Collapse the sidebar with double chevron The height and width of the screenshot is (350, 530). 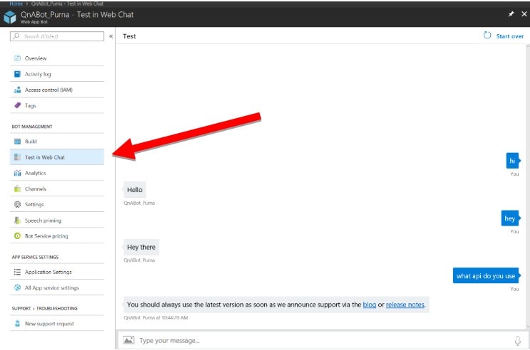[111, 36]
